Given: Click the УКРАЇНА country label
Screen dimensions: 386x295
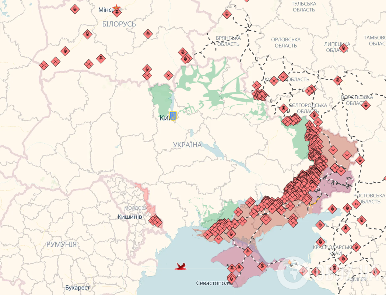Looking at the screenshot, I should (x=187, y=145).
